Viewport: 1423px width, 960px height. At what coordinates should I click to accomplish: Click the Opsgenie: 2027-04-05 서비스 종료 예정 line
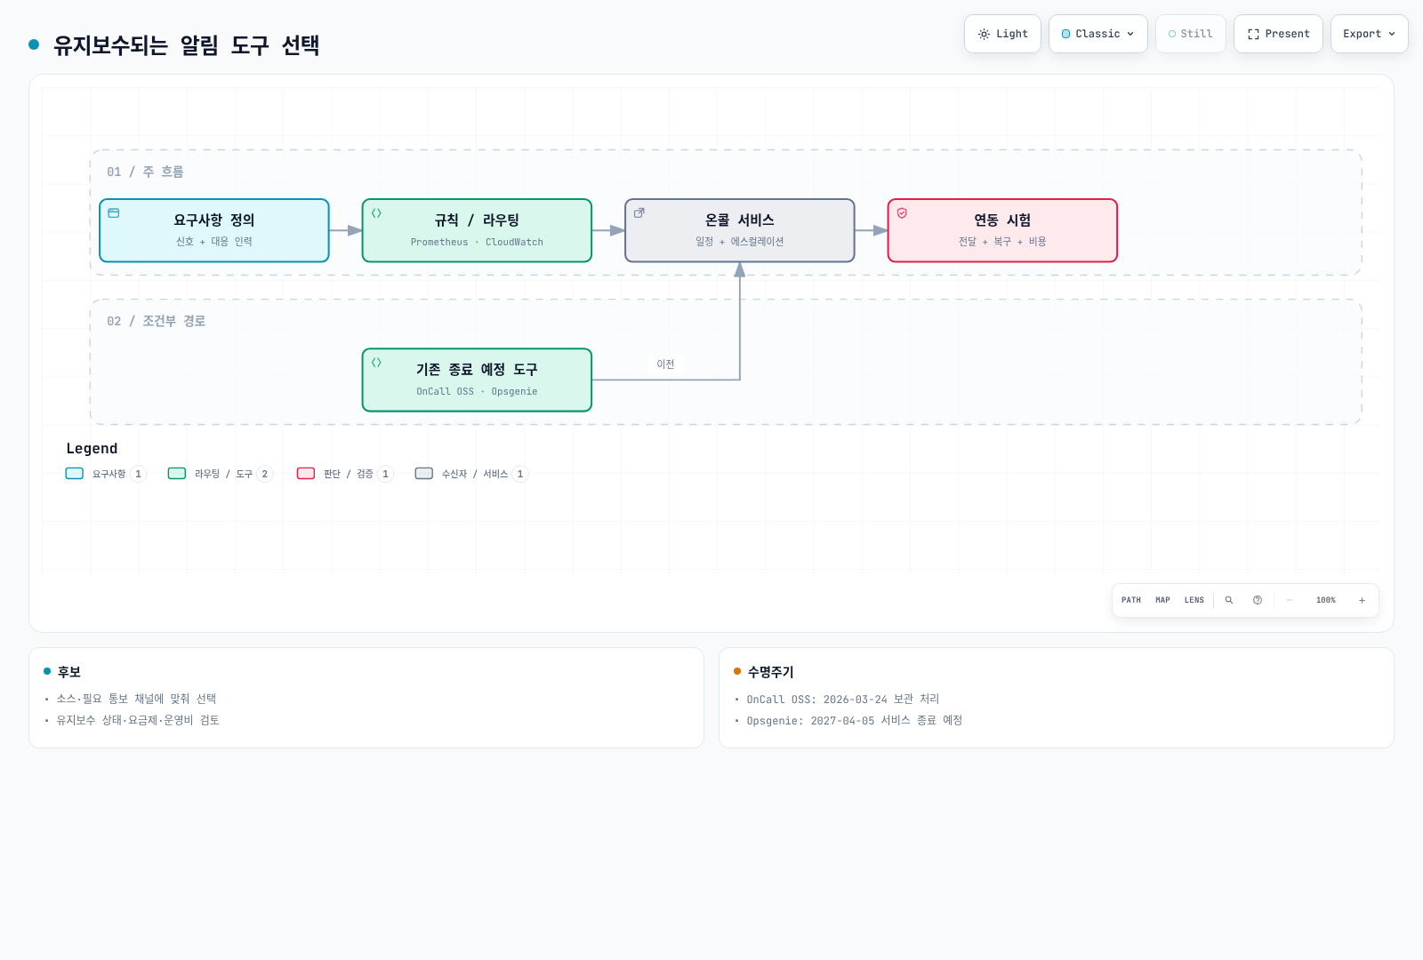coord(855,721)
